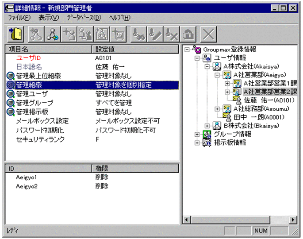Select the 日本語名 row
Viewport: 303px width, 239px height.
[92, 67]
